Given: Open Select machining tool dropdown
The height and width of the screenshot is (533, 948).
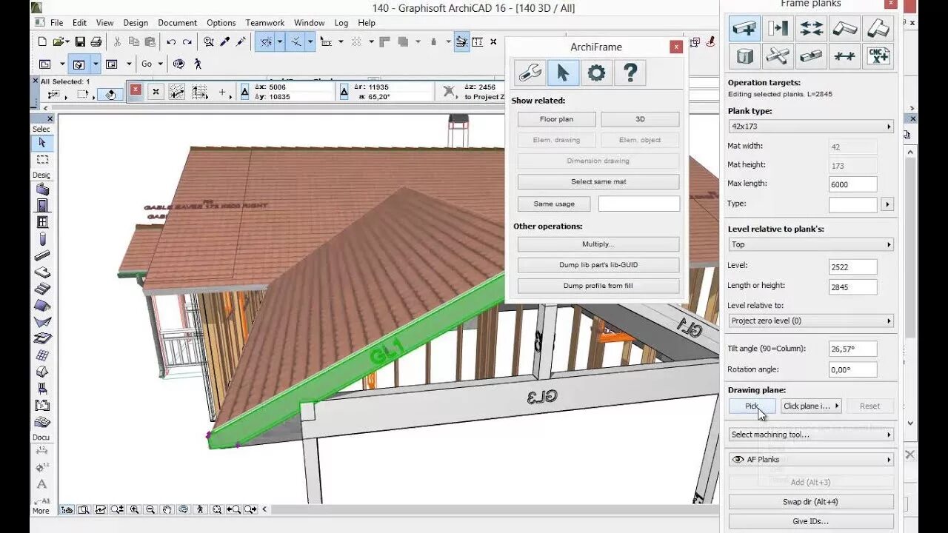Looking at the screenshot, I should point(811,435).
